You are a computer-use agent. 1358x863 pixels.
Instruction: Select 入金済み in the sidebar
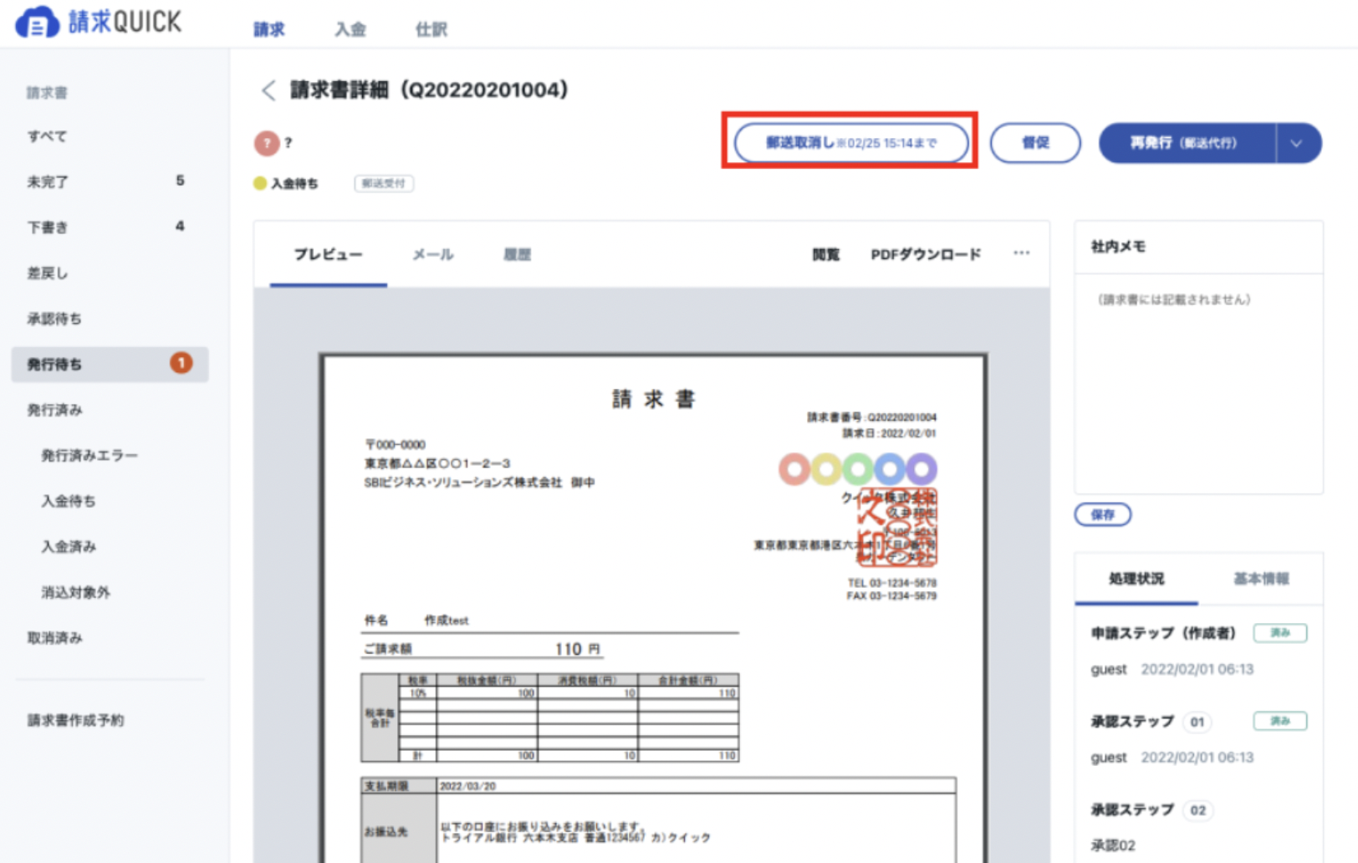110,546
